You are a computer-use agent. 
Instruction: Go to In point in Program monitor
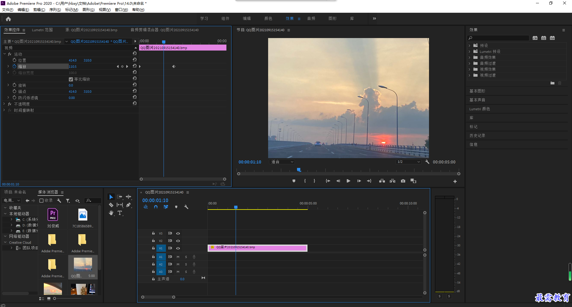pyautogui.click(x=328, y=181)
